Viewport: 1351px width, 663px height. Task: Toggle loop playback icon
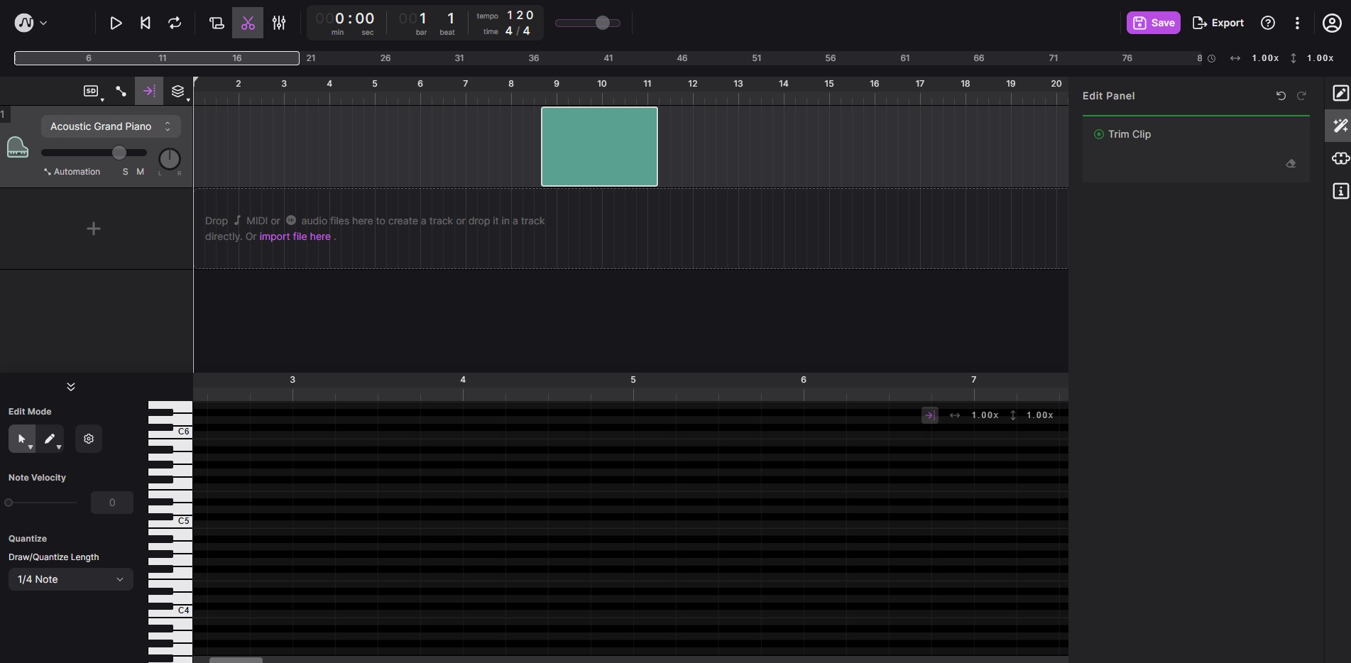(175, 23)
